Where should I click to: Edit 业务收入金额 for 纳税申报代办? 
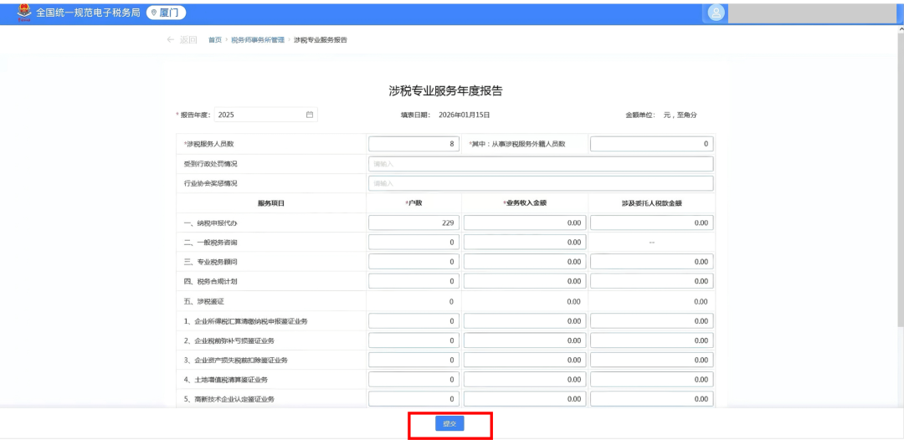[525, 223]
